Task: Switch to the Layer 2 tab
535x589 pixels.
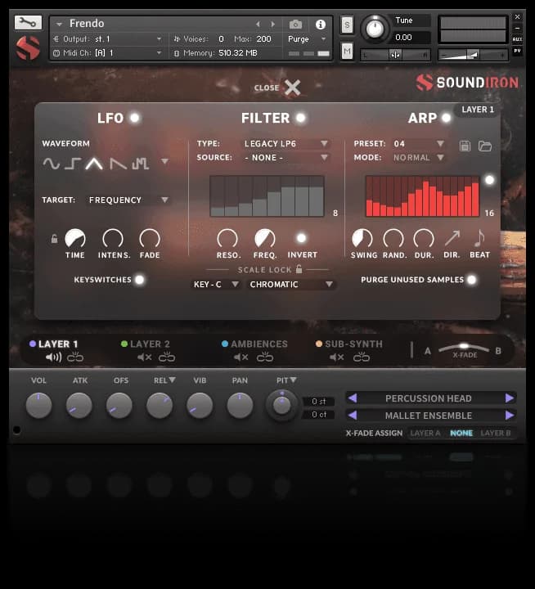Action: pyautogui.click(x=149, y=344)
